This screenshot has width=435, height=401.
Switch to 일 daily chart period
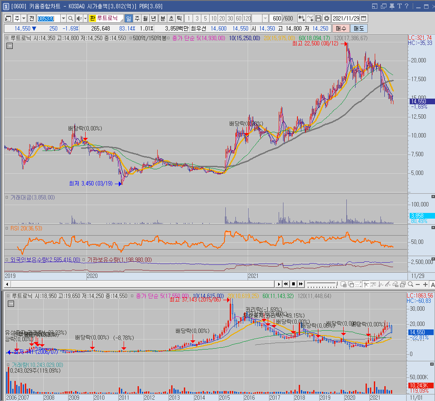point(128,18)
